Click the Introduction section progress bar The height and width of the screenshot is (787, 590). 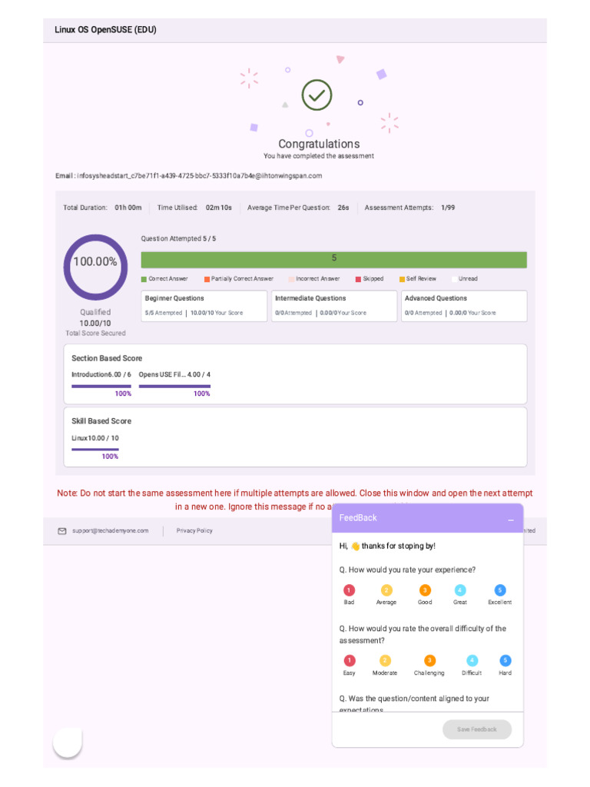[x=101, y=386]
